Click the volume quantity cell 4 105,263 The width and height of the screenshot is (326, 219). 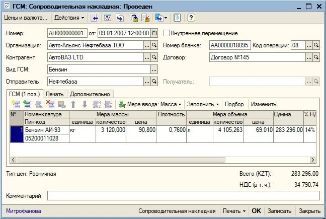pyautogui.click(x=228, y=134)
